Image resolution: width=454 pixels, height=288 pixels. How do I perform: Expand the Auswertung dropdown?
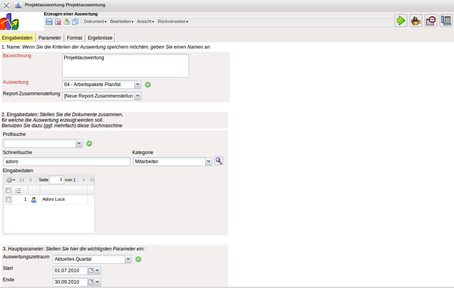tap(138, 85)
